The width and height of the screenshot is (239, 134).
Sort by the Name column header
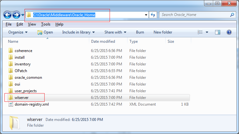13,41
